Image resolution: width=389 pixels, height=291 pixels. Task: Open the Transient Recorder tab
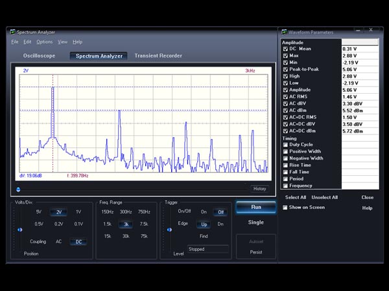158,56
